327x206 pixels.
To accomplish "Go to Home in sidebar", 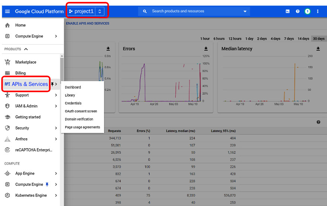I will tap(21, 25).
